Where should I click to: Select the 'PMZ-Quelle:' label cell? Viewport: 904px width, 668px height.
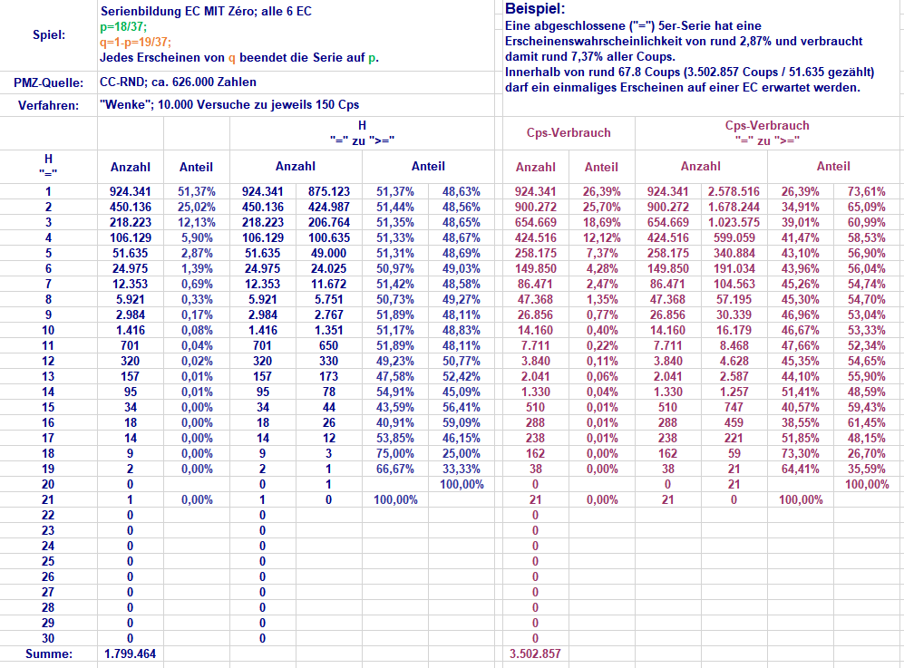point(48,82)
